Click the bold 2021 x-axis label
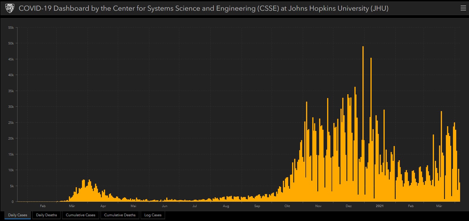Image resolution: width=469 pixels, height=221 pixels. (x=380, y=206)
